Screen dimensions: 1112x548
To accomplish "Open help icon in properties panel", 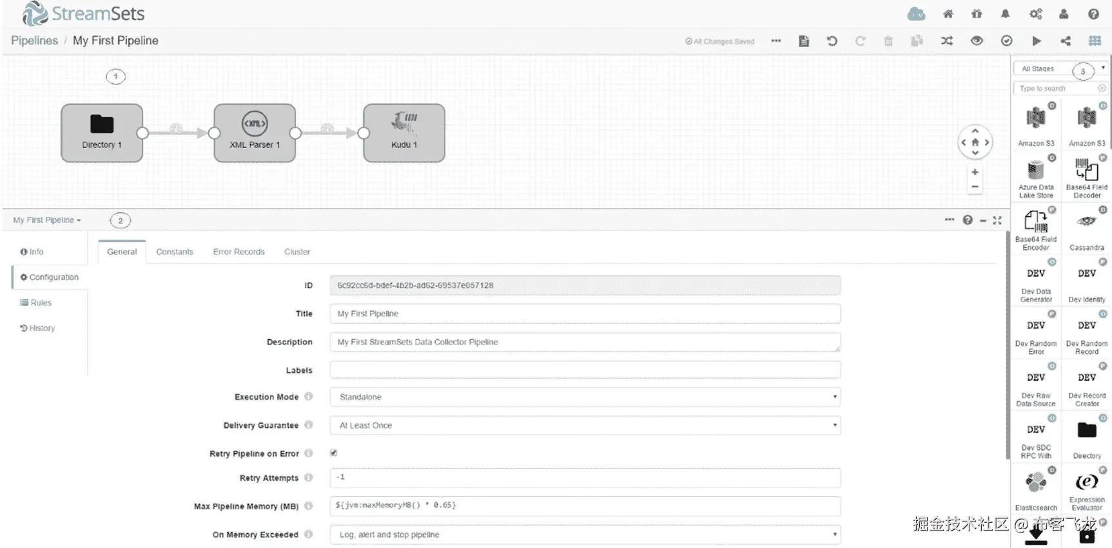I will click(x=968, y=220).
